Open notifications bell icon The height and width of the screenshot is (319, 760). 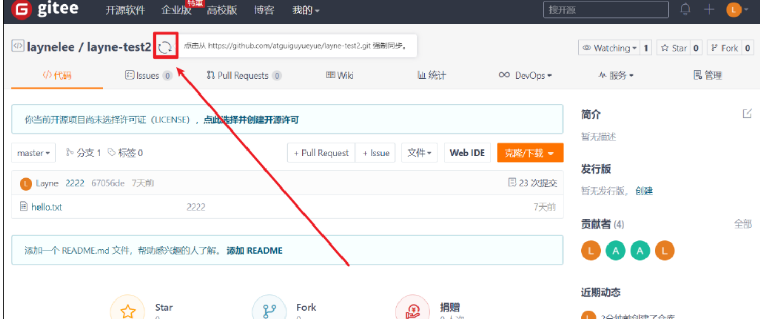[685, 9]
